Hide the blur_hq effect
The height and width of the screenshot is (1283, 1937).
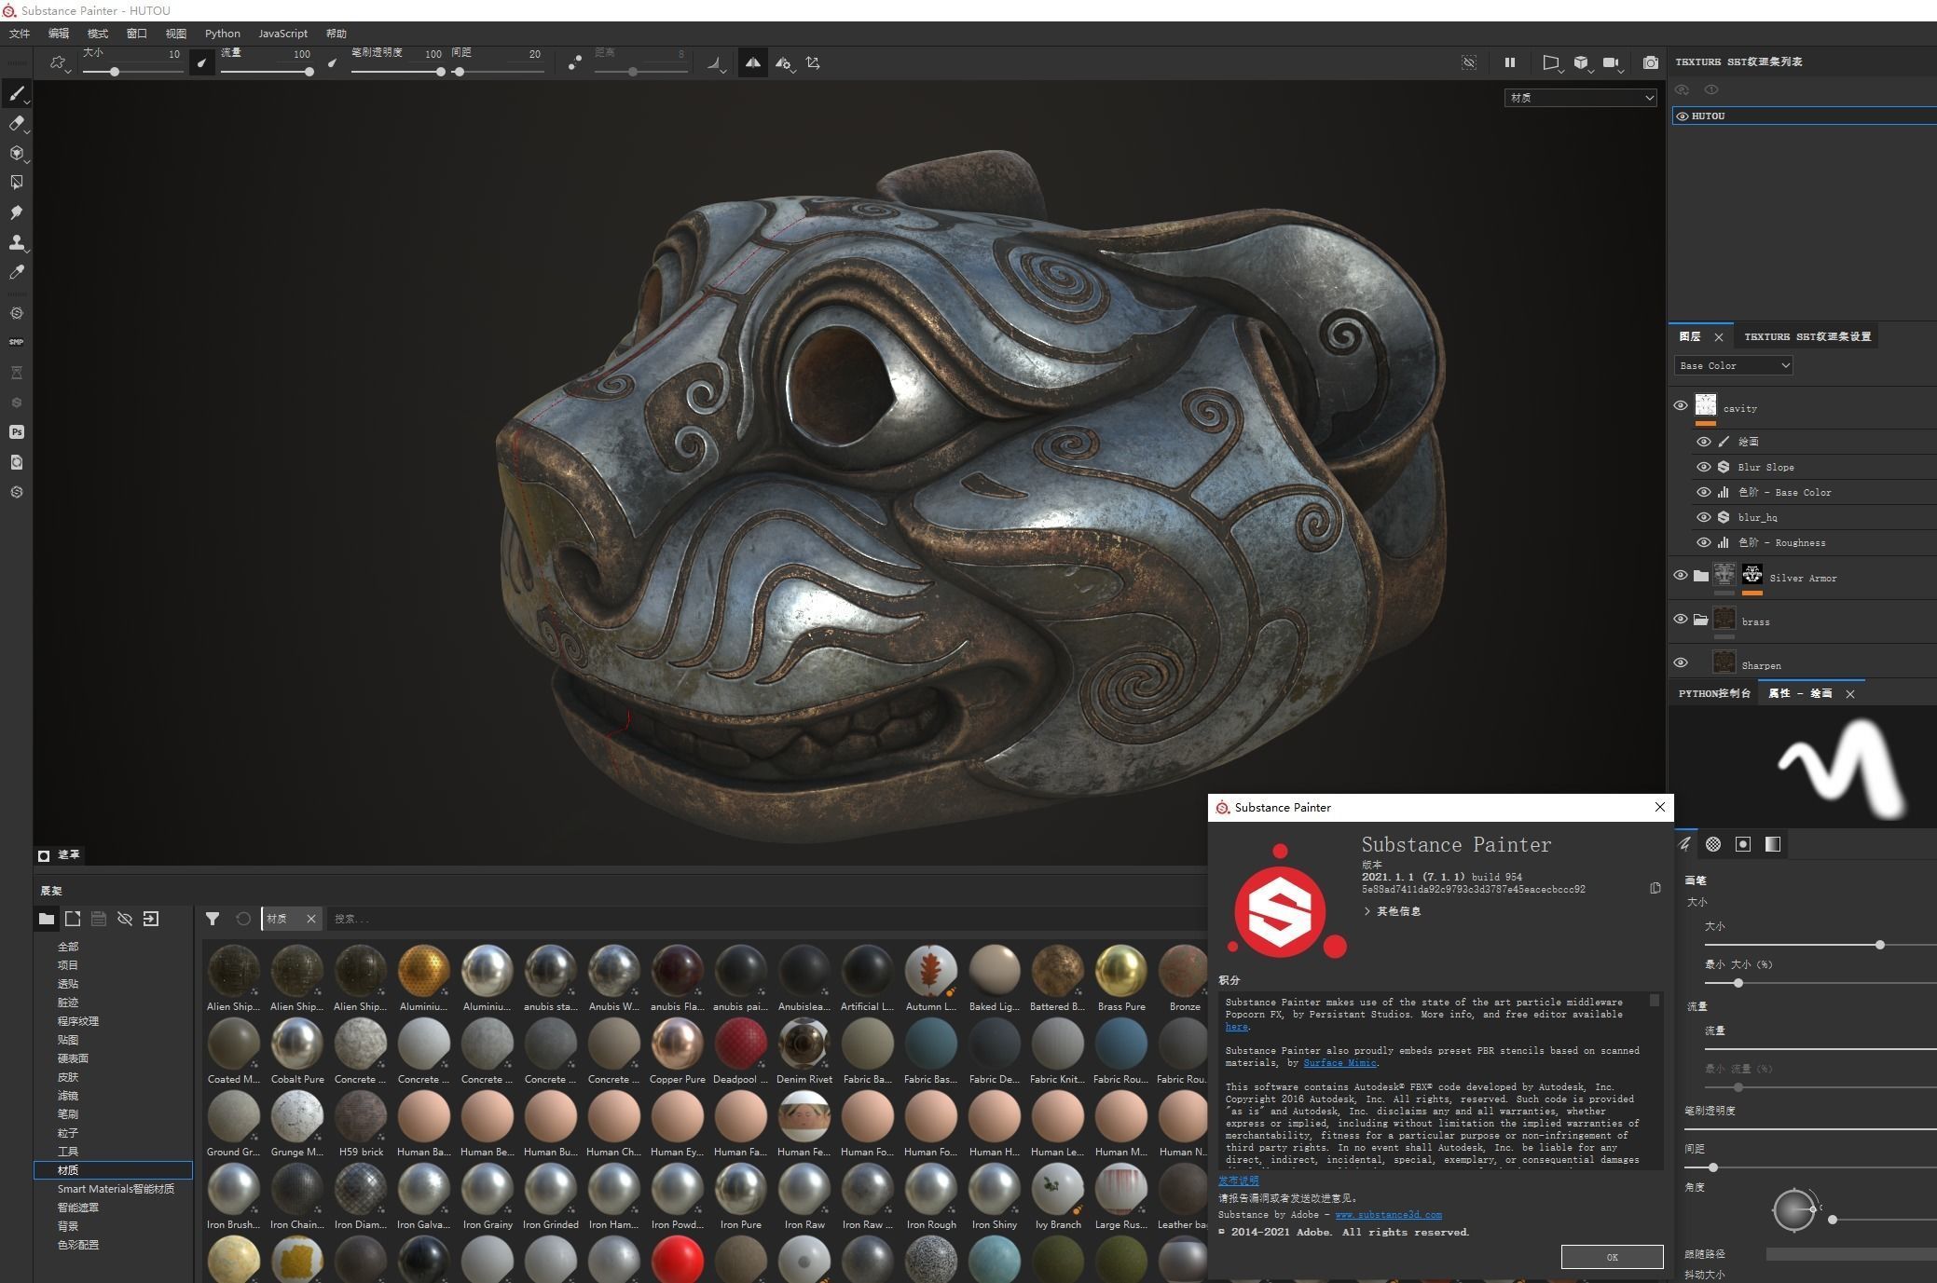[1703, 517]
